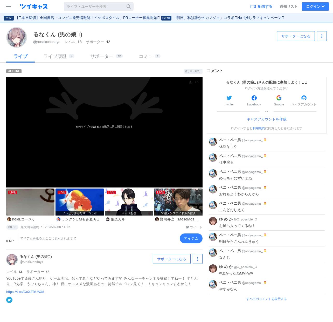The image size is (333, 322).
Task: Open 36歳メンズアイドルの雑談 thumbnail
Action: 178,202
